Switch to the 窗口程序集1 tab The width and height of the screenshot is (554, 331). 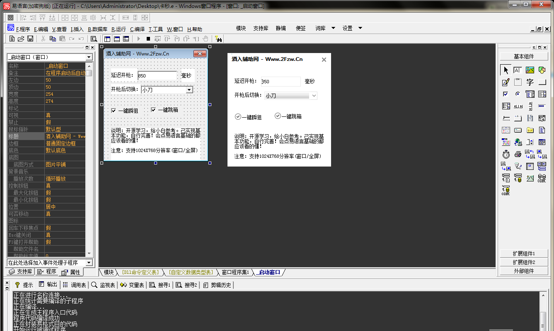[x=235, y=272]
